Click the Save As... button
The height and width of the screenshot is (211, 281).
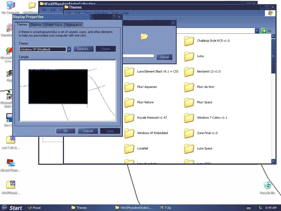83,49
